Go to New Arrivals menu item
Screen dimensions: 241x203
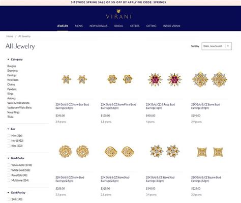point(98,26)
